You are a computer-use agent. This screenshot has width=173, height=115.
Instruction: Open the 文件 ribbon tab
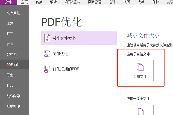coord(8,2)
